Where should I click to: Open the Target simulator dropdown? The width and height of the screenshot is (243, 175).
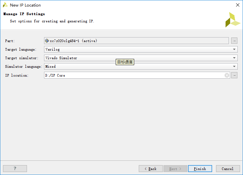pos(141,58)
